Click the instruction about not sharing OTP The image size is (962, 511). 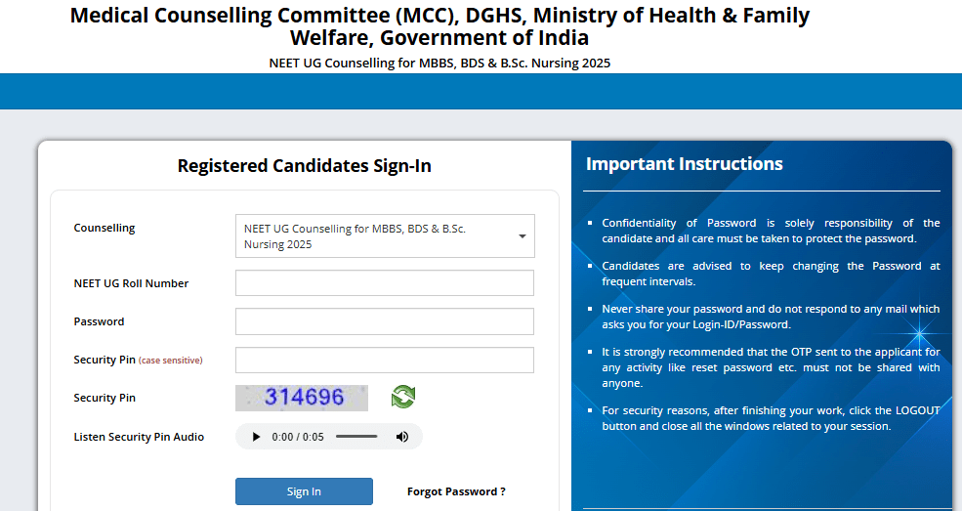pos(771,367)
